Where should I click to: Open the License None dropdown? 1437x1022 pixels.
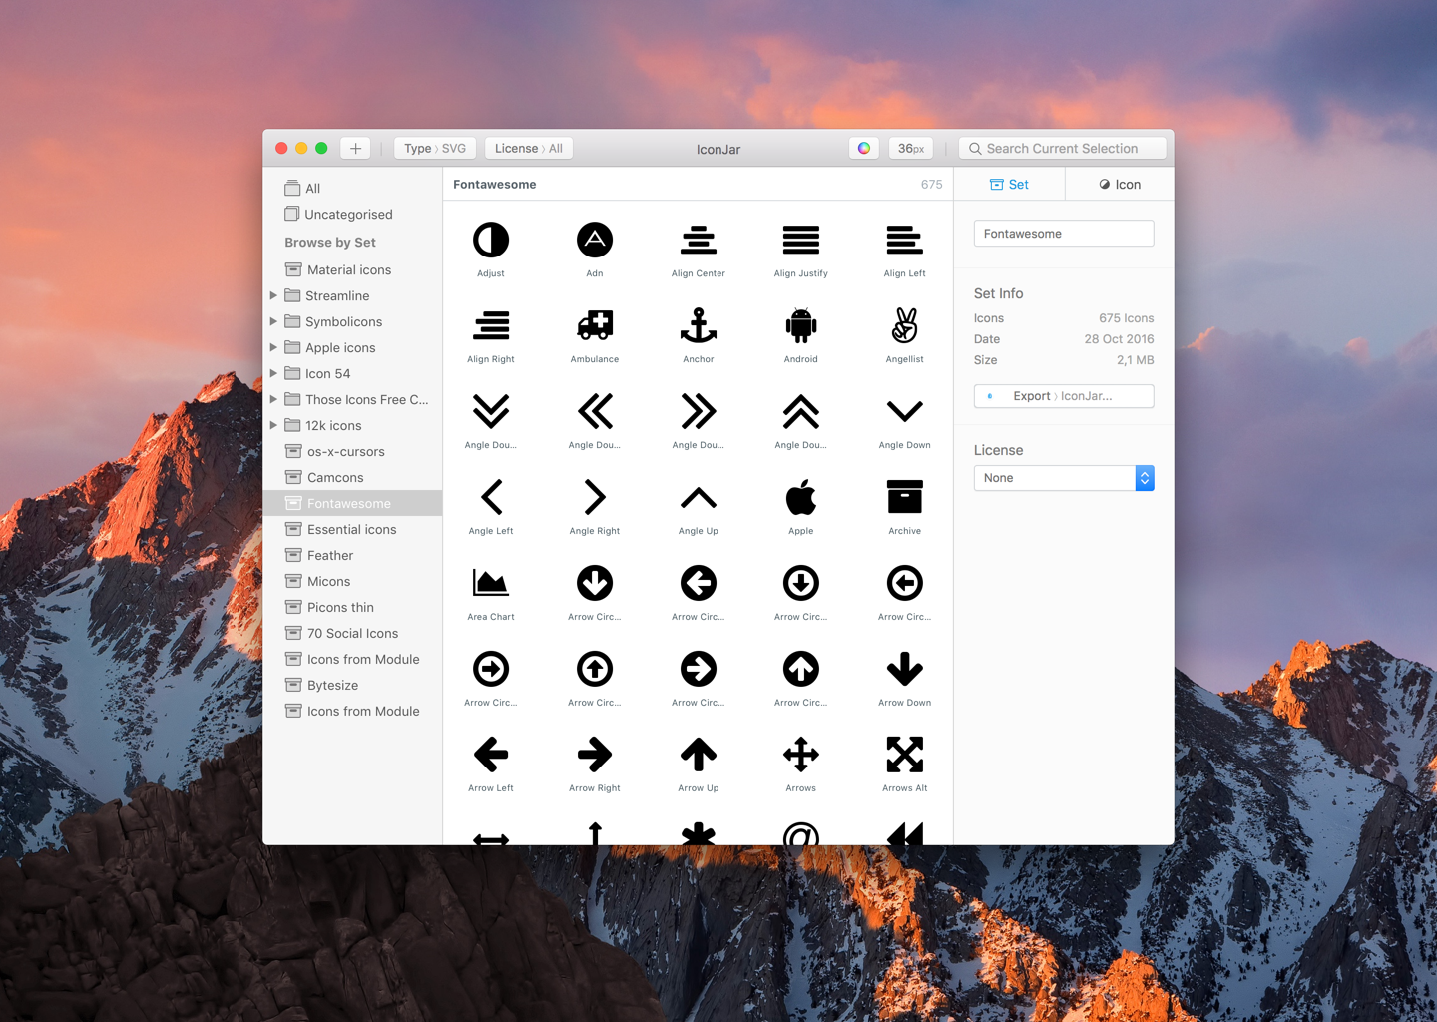tap(1064, 479)
